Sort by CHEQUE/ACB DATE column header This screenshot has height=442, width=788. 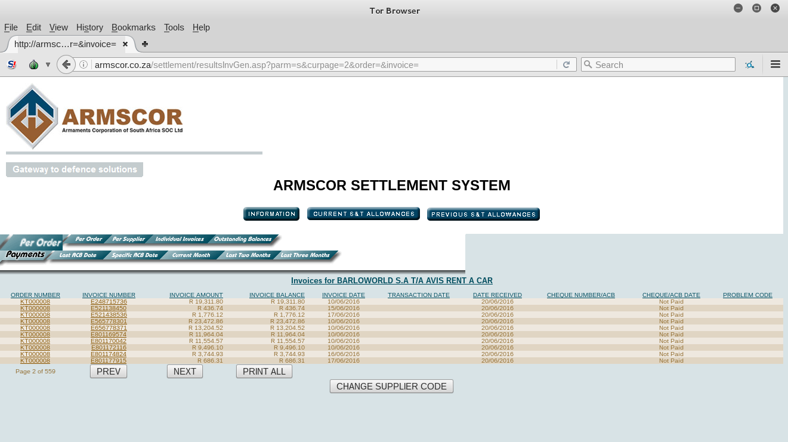pos(671,295)
